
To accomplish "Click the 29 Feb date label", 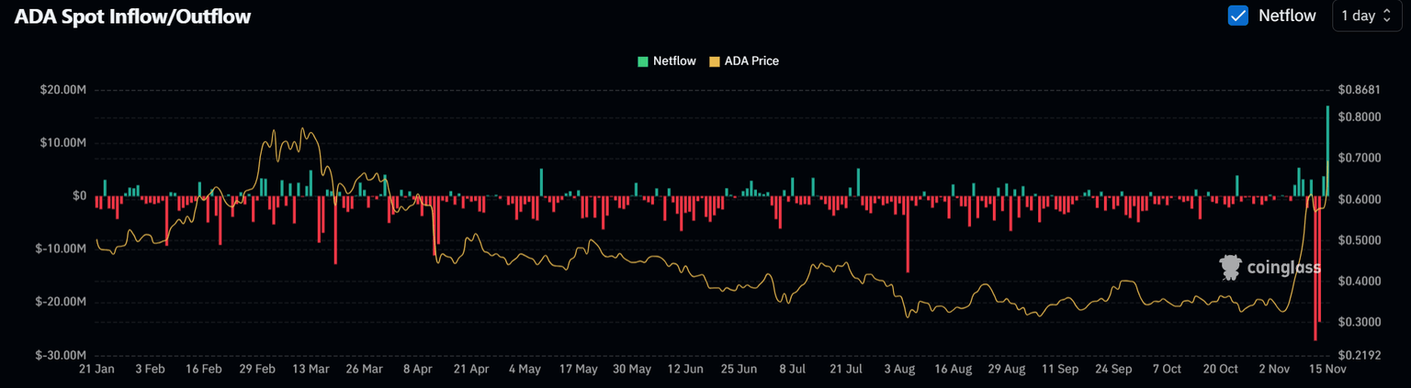I will [257, 369].
